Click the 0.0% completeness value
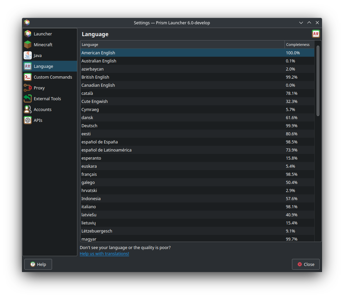The height and width of the screenshot is (298, 344). [x=291, y=85]
